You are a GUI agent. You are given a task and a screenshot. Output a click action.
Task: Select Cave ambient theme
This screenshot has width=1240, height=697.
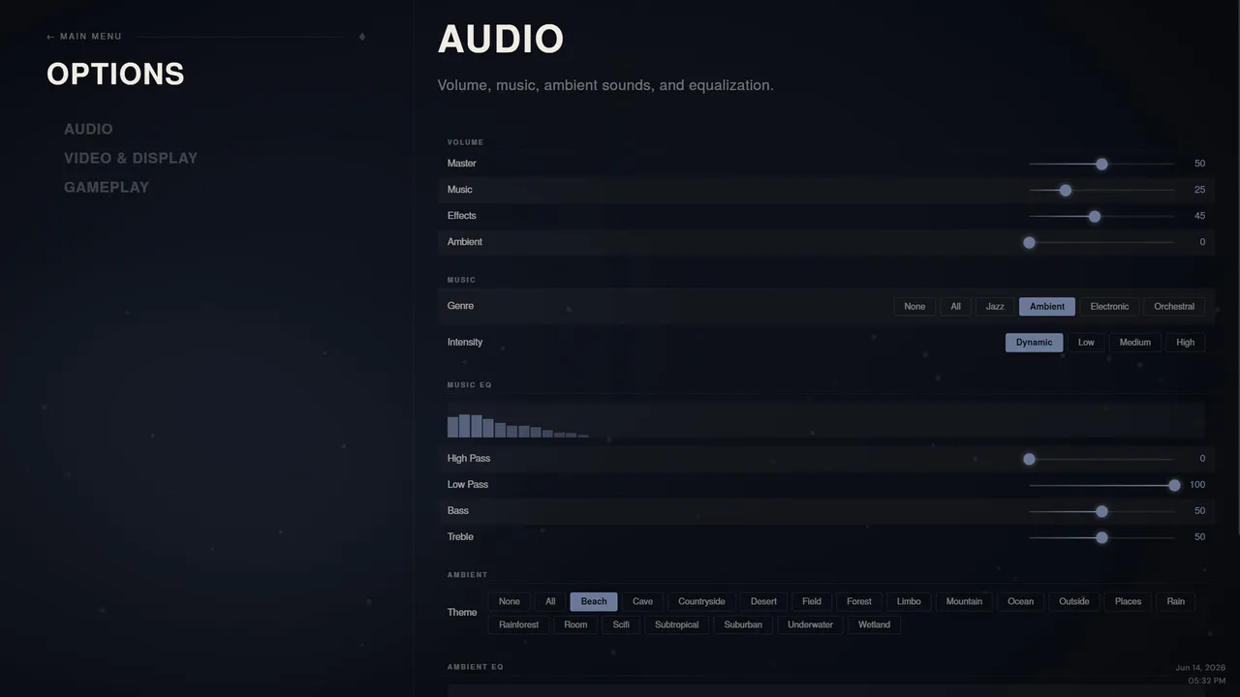point(642,601)
